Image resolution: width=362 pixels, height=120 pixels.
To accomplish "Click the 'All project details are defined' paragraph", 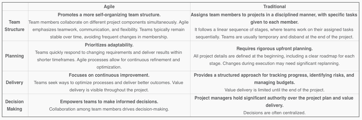I will 274,60.
